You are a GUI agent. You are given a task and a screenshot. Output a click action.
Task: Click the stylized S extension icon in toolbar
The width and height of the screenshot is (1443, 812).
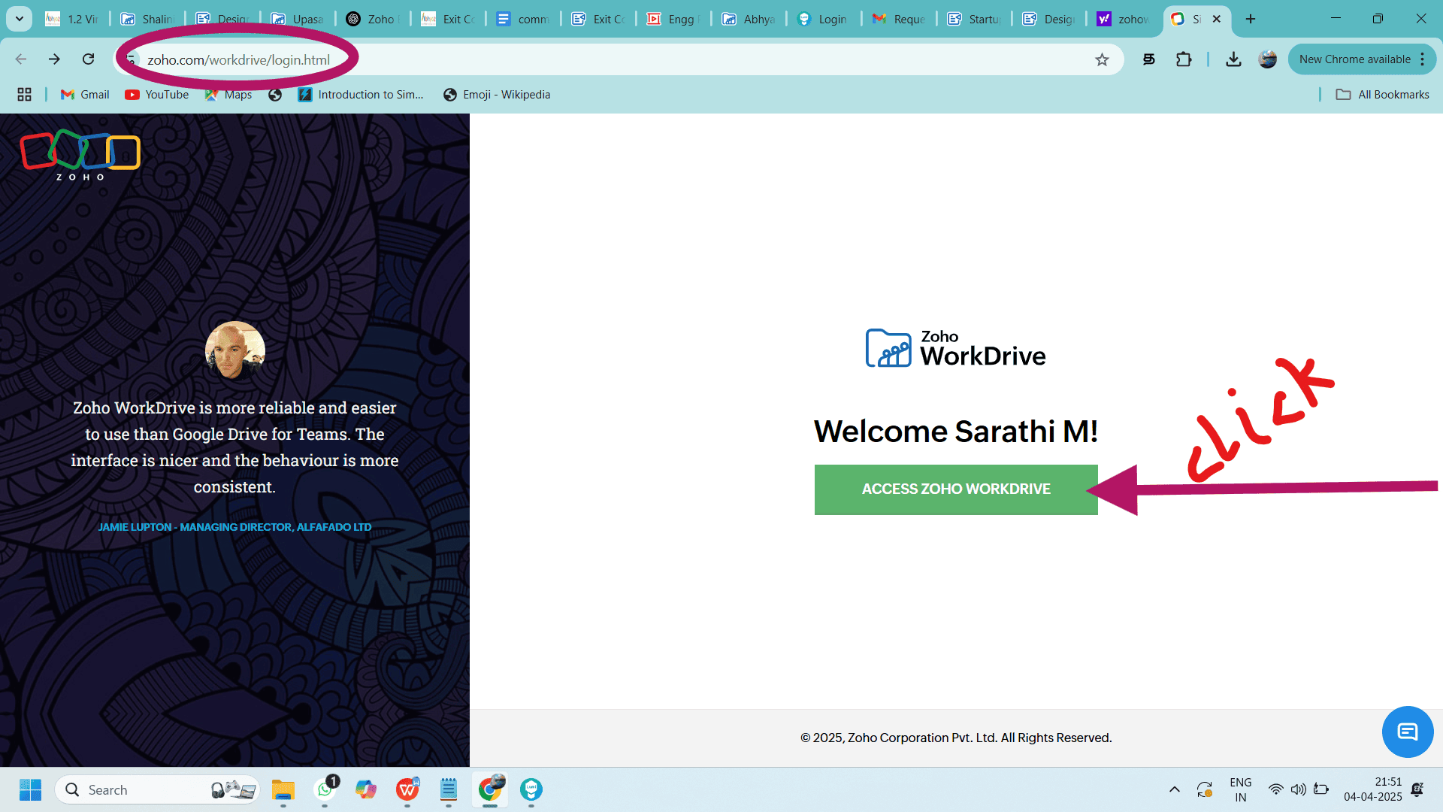1149,59
